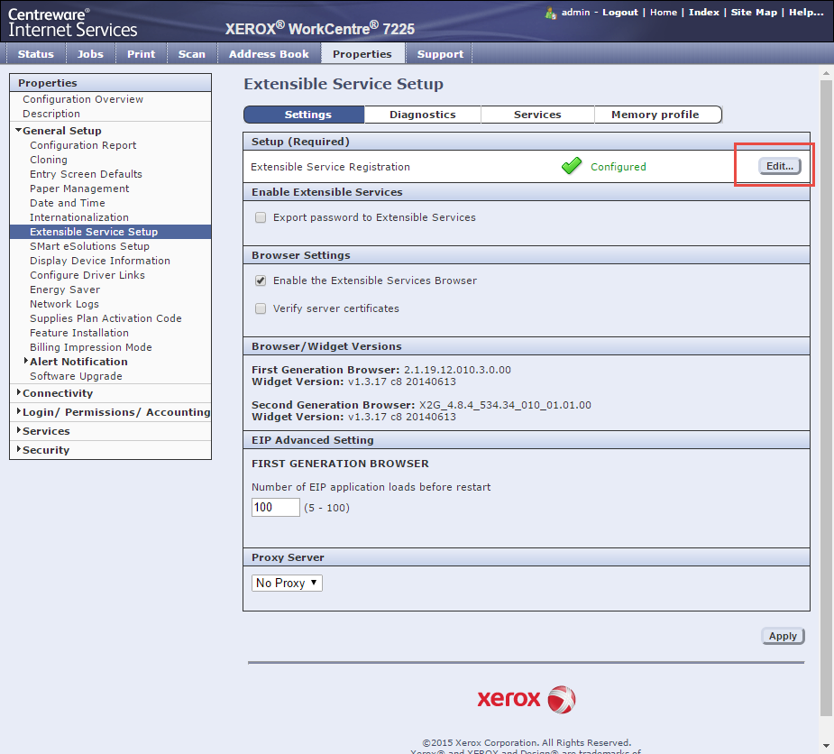
Task: Click Edit for Extensible Service Registration
Action: click(780, 167)
